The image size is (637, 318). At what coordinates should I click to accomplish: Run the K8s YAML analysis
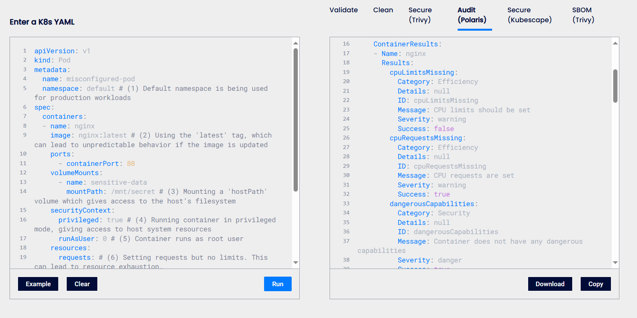(x=277, y=284)
